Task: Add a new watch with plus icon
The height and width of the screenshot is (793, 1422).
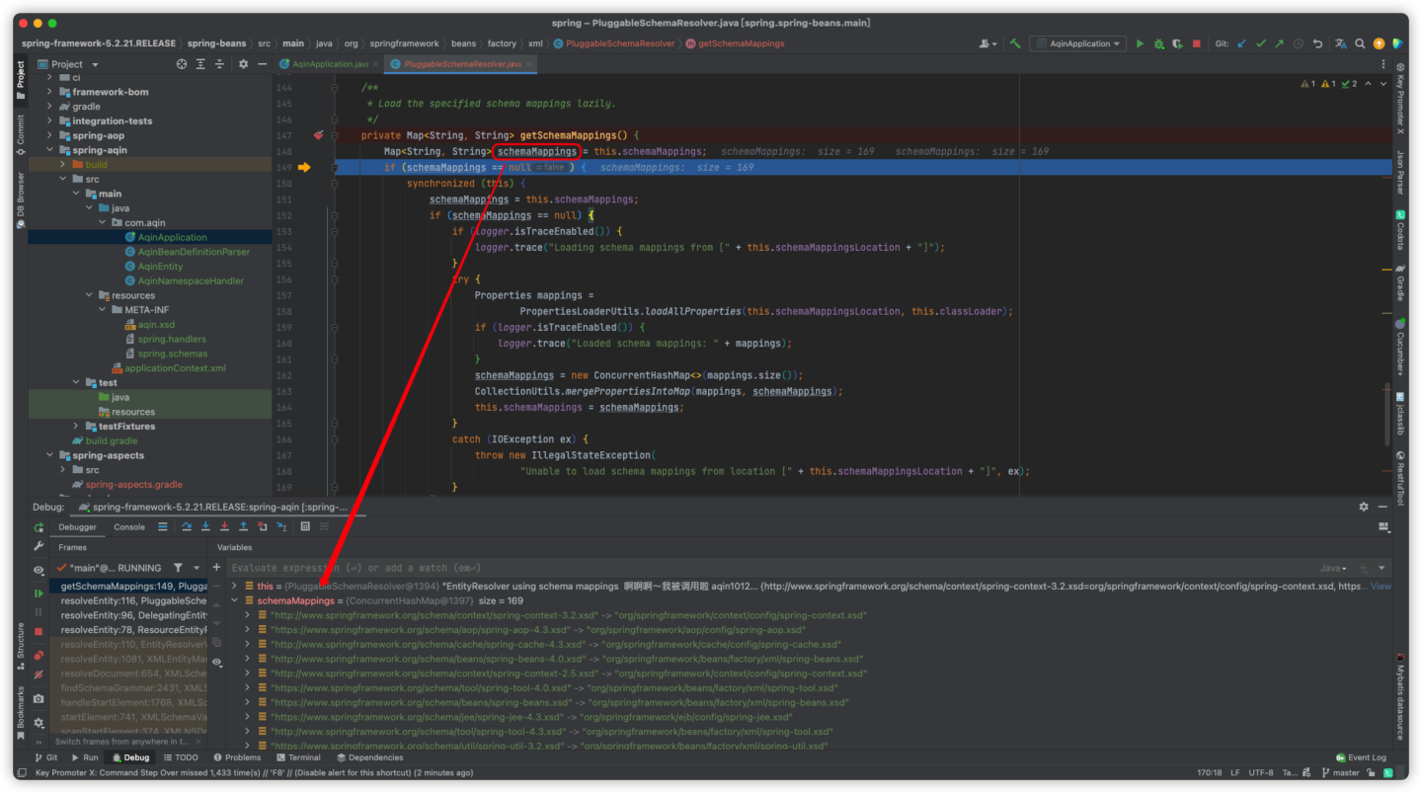Action: 216,568
